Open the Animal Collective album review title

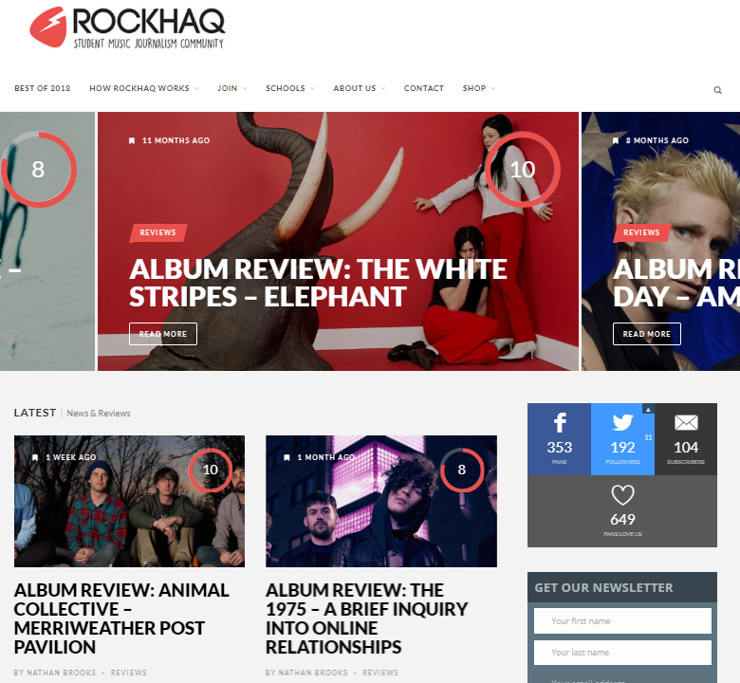(x=121, y=618)
